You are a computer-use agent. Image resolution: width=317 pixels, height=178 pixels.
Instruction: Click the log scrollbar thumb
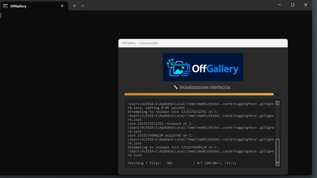coord(278,150)
